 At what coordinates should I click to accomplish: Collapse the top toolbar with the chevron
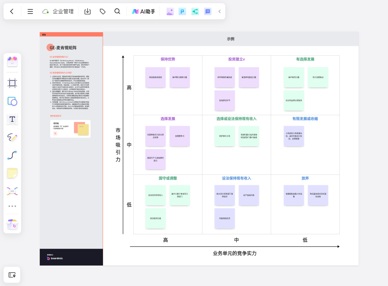(219, 11)
